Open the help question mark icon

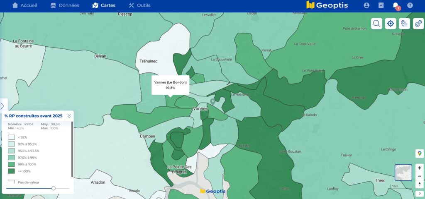(x=410, y=5)
